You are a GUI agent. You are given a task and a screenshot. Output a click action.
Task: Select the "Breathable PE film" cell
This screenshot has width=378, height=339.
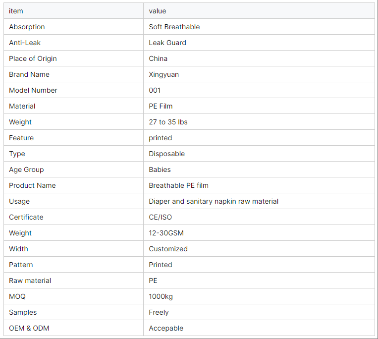click(x=179, y=185)
